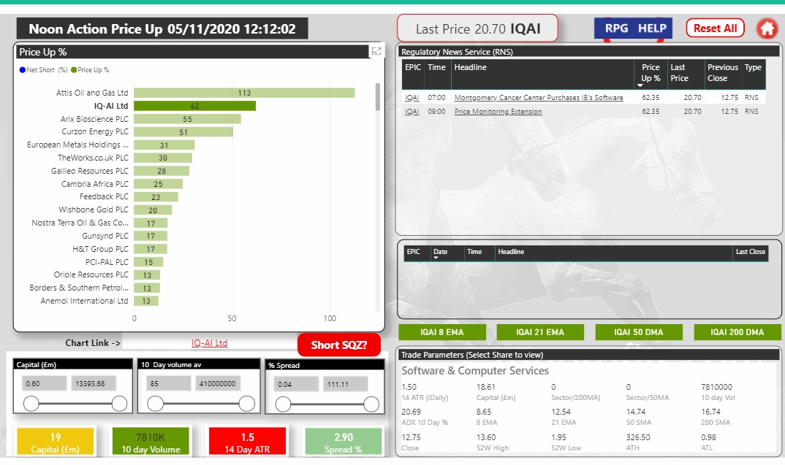This screenshot has height=465, width=785.
Task: Select the Cambria Africa PLC bar
Action: [158, 184]
